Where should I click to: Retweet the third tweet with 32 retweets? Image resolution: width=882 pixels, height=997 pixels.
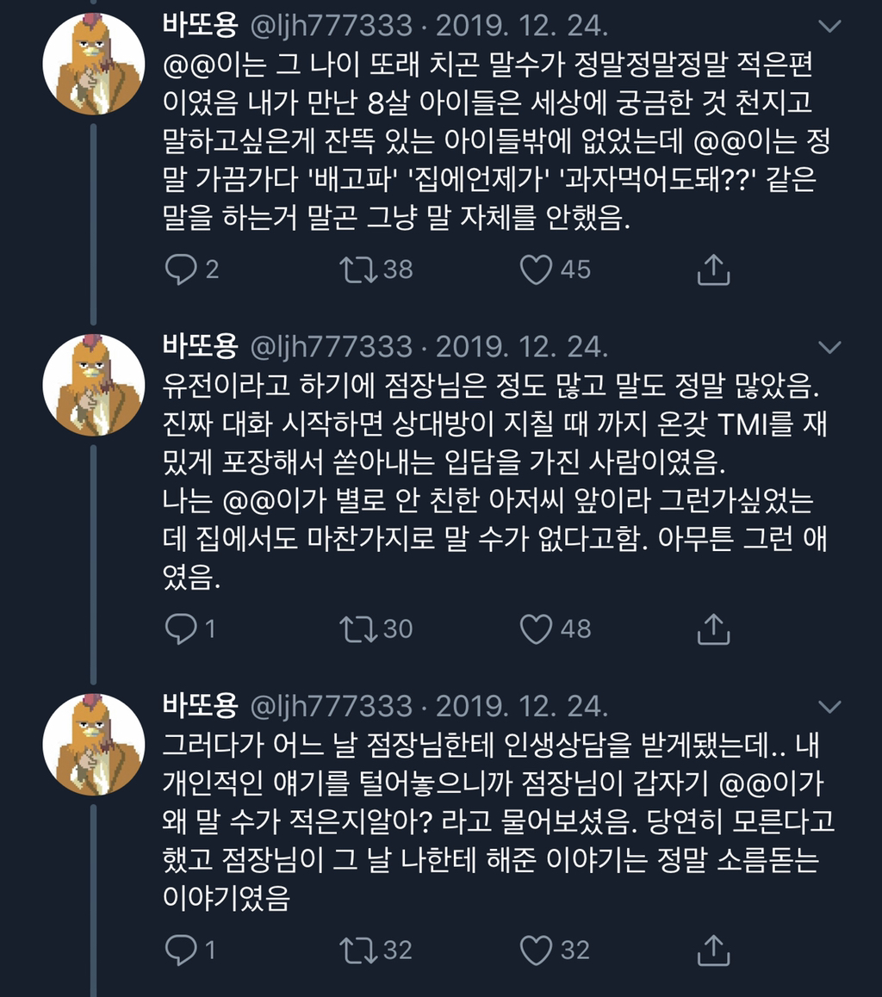tap(358, 951)
